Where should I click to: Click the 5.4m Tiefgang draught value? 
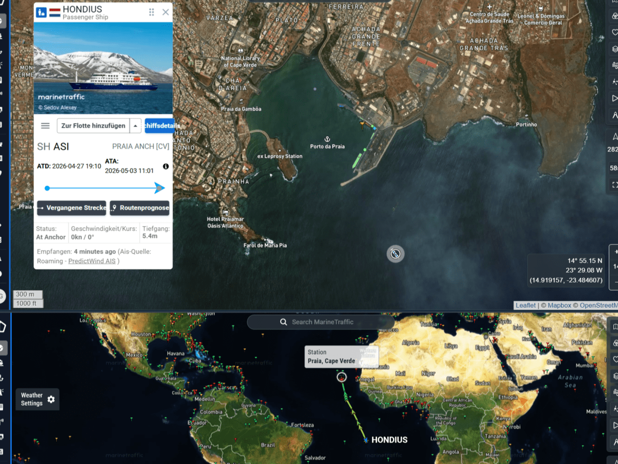tap(149, 236)
